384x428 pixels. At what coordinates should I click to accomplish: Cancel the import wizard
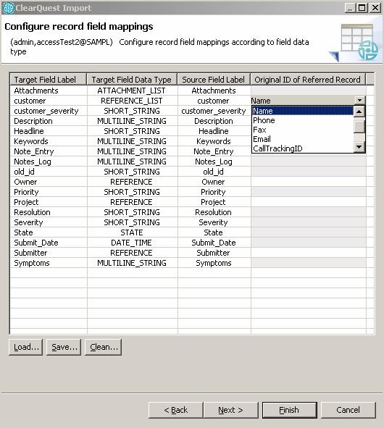tap(348, 410)
